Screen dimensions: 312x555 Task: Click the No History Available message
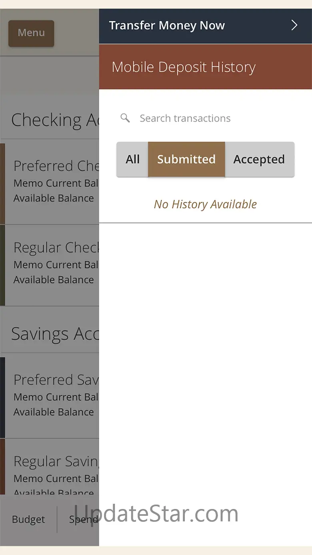pyautogui.click(x=205, y=204)
